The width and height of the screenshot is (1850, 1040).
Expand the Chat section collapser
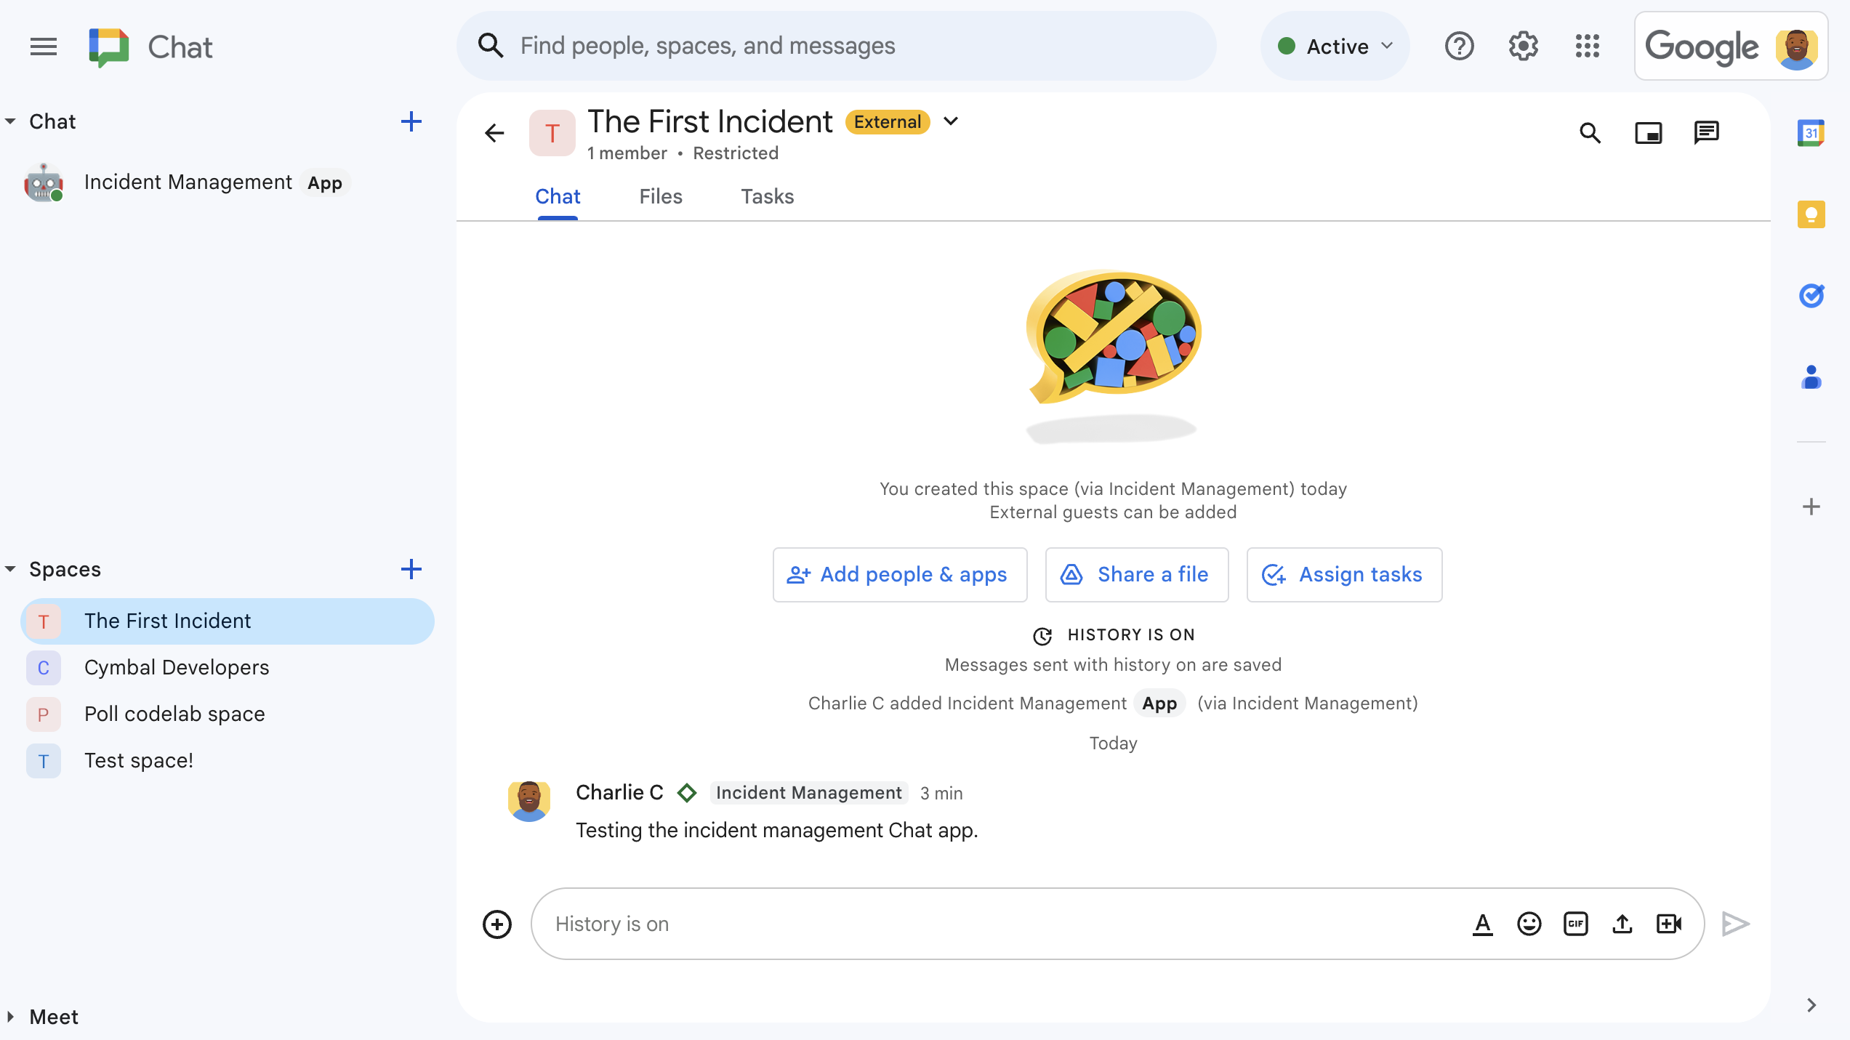coord(12,122)
